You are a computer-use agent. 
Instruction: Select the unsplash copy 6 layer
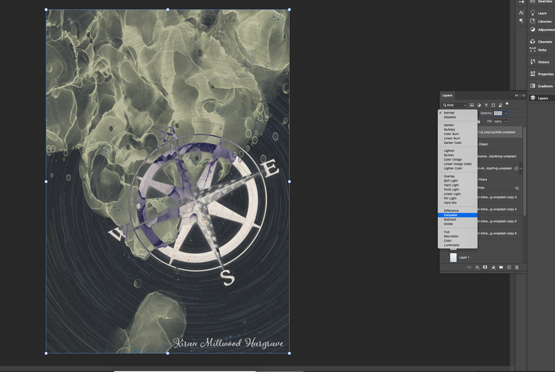pyautogui.click(x=499, y=233)
